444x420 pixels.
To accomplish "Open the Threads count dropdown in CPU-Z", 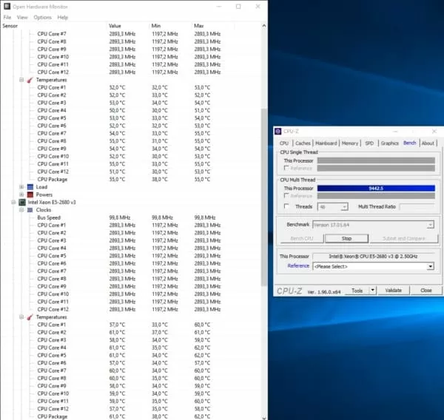I will pyautogui.click(x=344, y=207).
